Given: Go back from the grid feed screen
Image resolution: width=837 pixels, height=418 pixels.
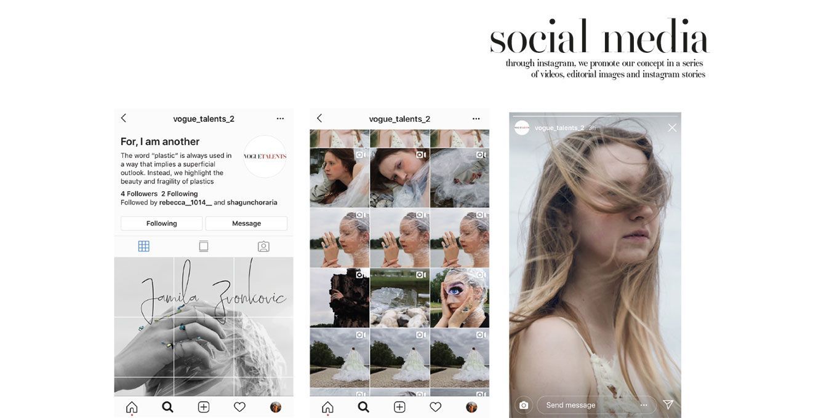Looking at the screenshot, I should [x=319, y=118].
